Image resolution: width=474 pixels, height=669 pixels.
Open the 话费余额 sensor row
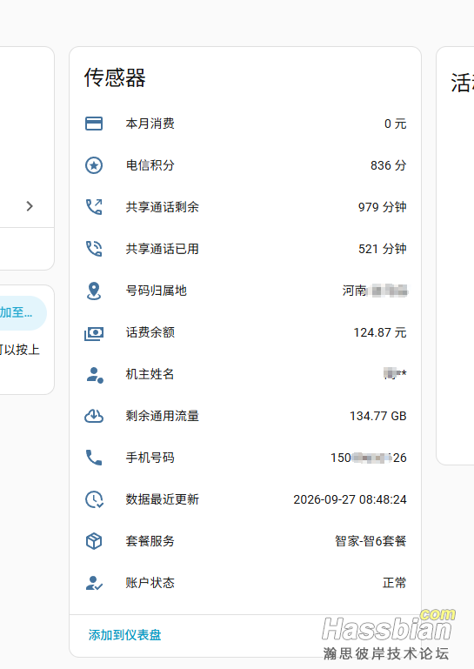click(245, 332)
